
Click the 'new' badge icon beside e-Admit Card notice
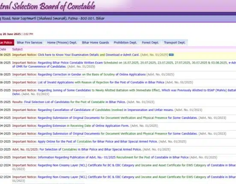click(171, 55)
